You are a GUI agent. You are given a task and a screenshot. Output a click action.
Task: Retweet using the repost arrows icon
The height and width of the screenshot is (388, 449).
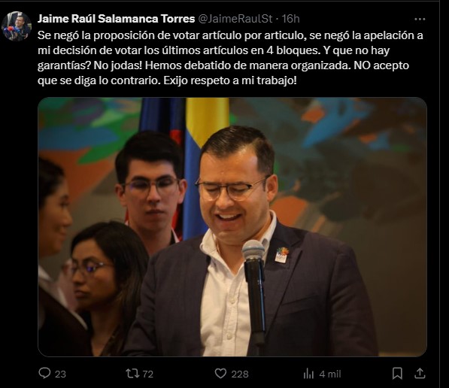pyautogui.click(x=132, y=374)
